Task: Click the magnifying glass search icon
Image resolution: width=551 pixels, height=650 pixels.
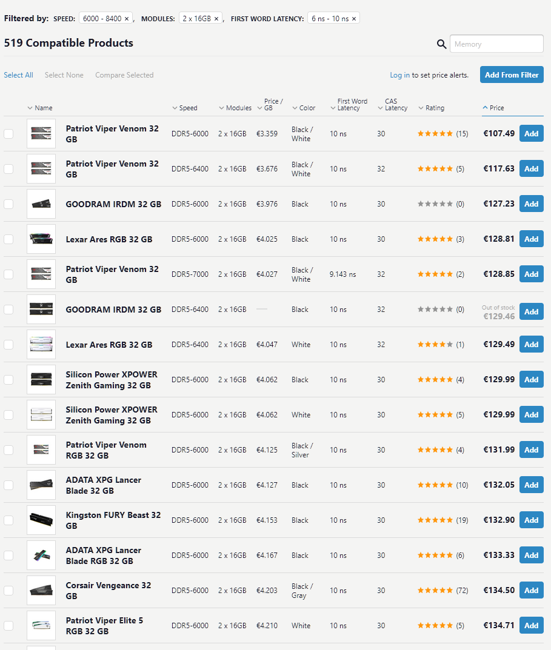Action: 441,44
